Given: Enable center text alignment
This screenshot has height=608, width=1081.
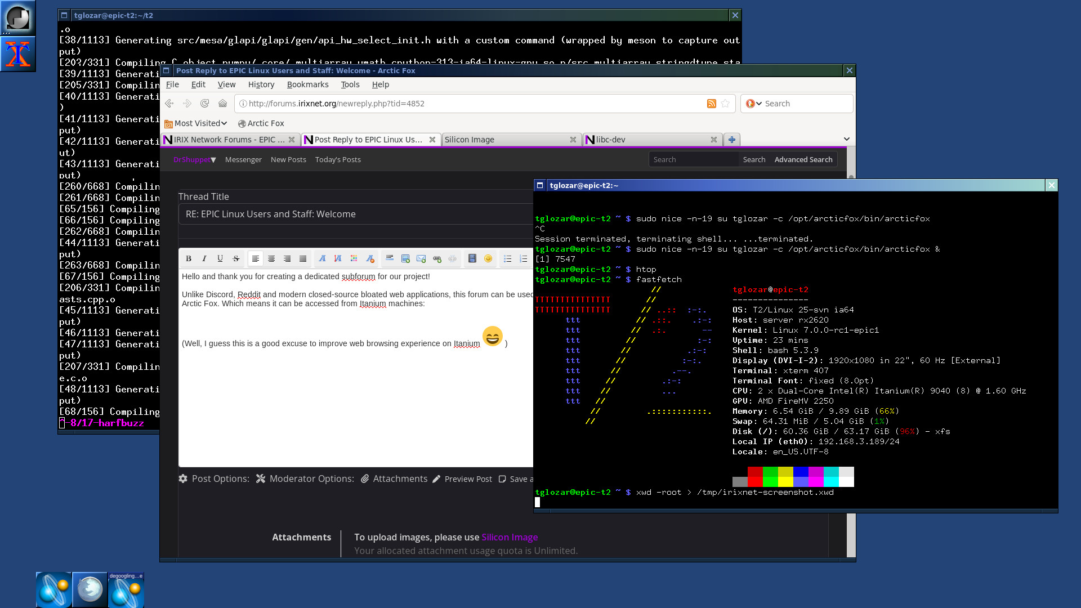Looking at the screenshot, I should click(x=271, y=258).
